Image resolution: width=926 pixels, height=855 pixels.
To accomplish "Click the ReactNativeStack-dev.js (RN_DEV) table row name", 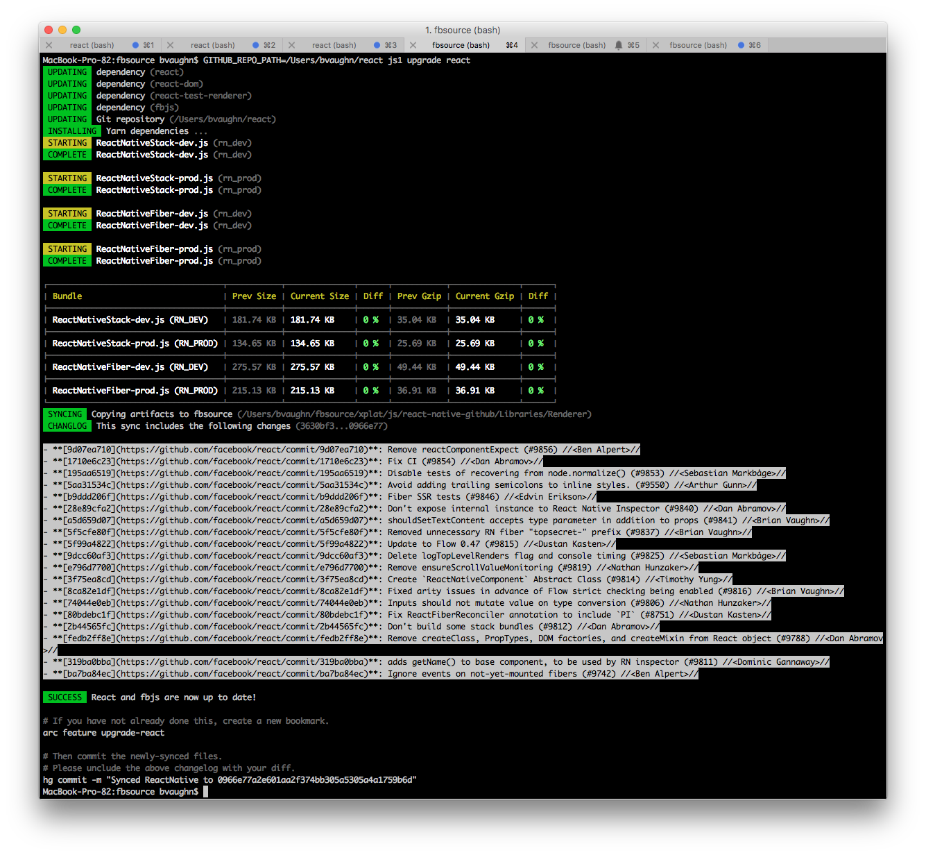I will click(x=130, y=320).
